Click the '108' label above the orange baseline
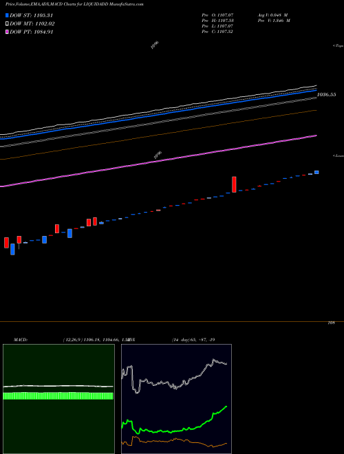Screen dimensions: 344x454 click(x=331, y=323)
